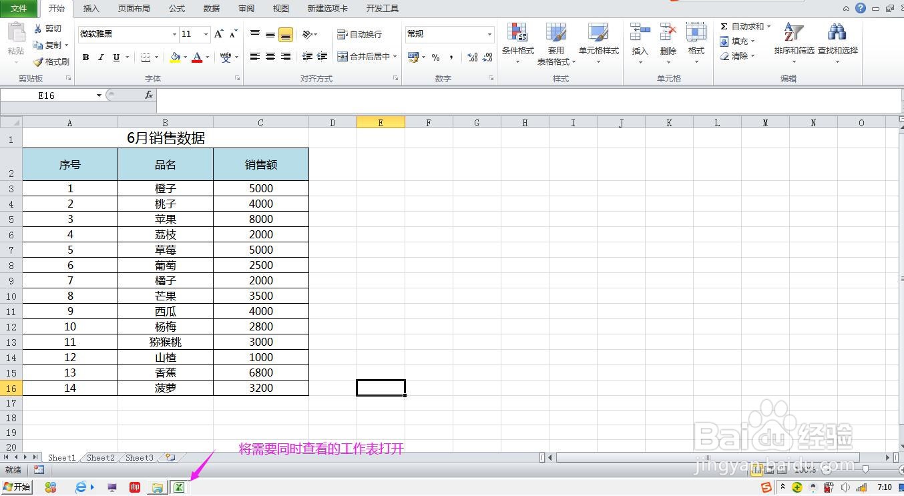Open the font name dropdown 微软雅黑
904x496 pixels.
point(174,34)
